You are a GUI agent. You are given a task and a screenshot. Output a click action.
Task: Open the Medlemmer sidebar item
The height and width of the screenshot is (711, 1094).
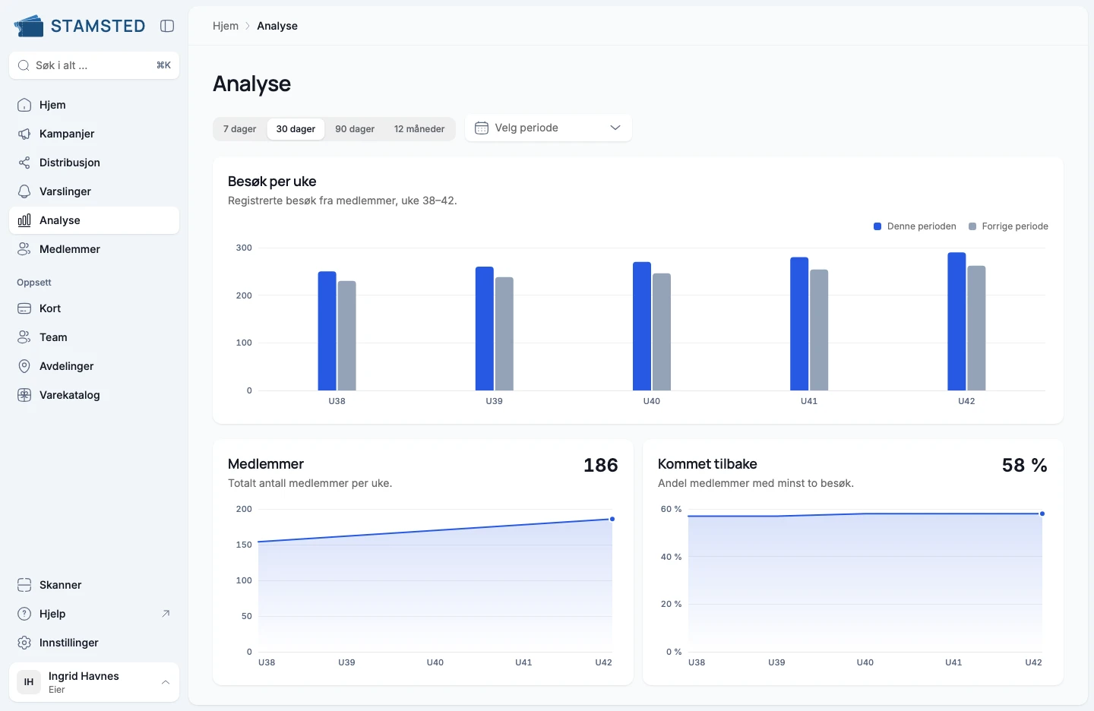coord(94,249)
